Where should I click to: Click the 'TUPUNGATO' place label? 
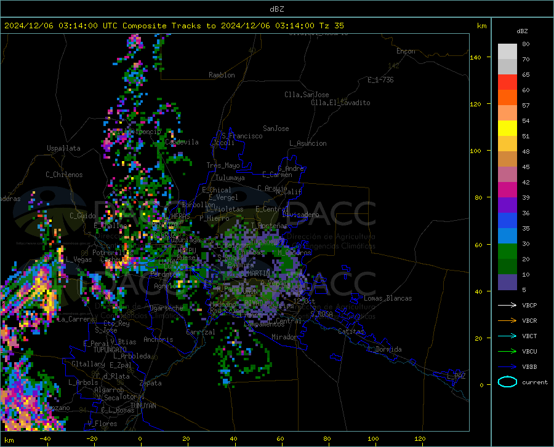pos(110,350)
